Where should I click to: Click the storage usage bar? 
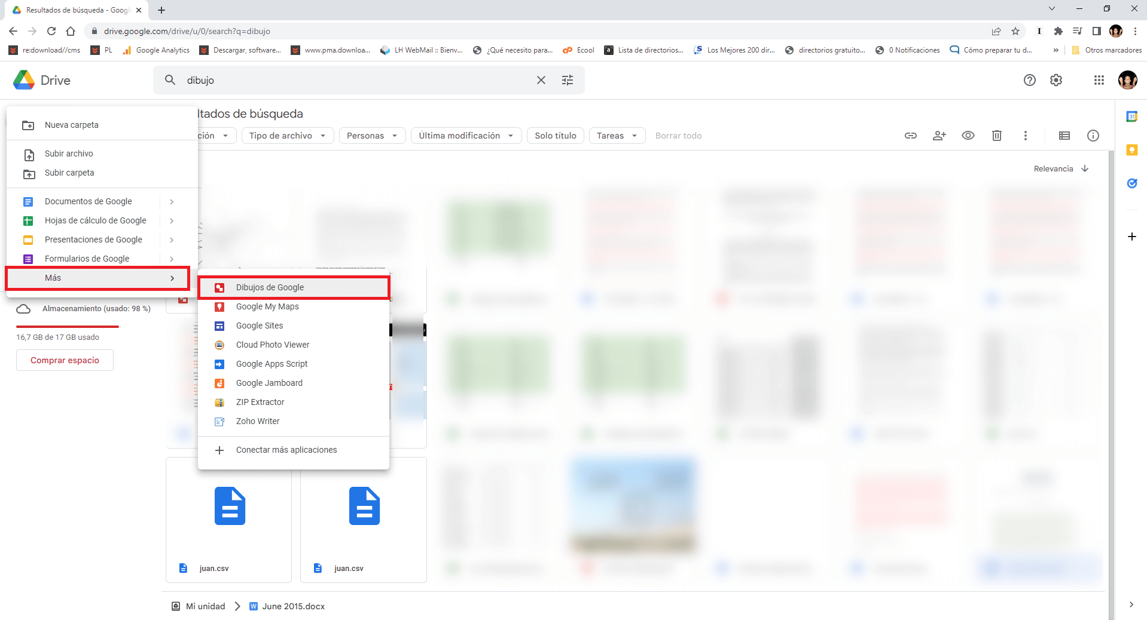click(x=68, y=327)
